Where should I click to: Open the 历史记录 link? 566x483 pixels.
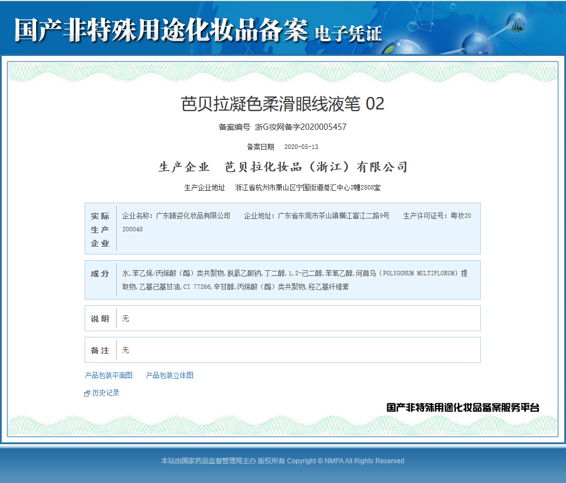106,393
